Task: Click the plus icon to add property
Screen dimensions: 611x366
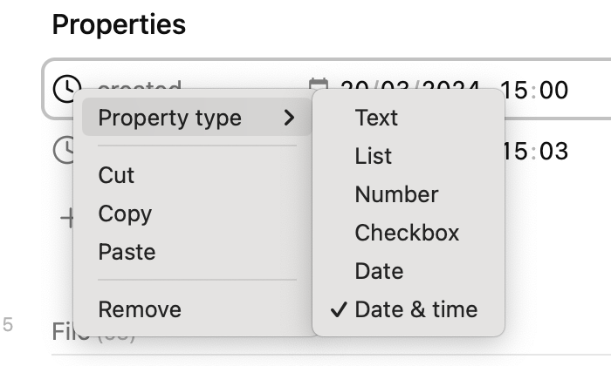Action: pyautogui.click(x=67, y=218)
